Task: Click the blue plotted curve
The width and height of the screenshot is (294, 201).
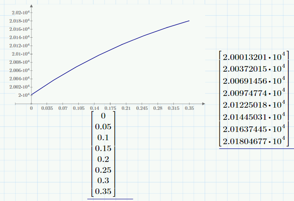Action: tap(110, 49)
